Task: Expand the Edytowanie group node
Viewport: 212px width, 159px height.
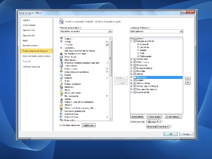Action: [138, 56]
